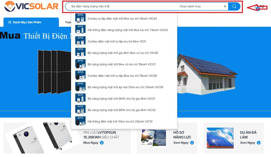Open the HỒ SƠ NĂNG LỰC brochure image
The image size is (271, 157).
click(153, 138)
